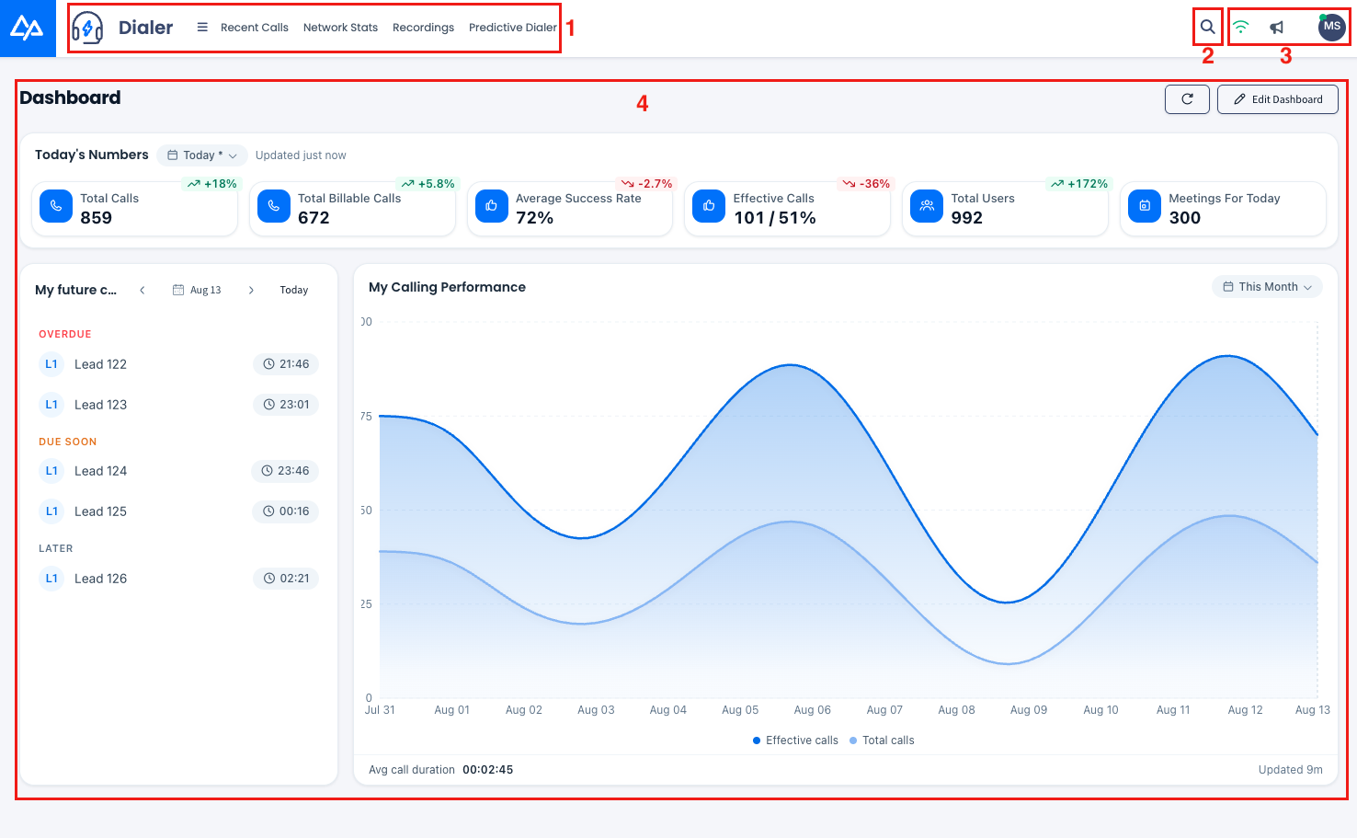Open the This Month range dropdown

click(x=1267, y=287)
